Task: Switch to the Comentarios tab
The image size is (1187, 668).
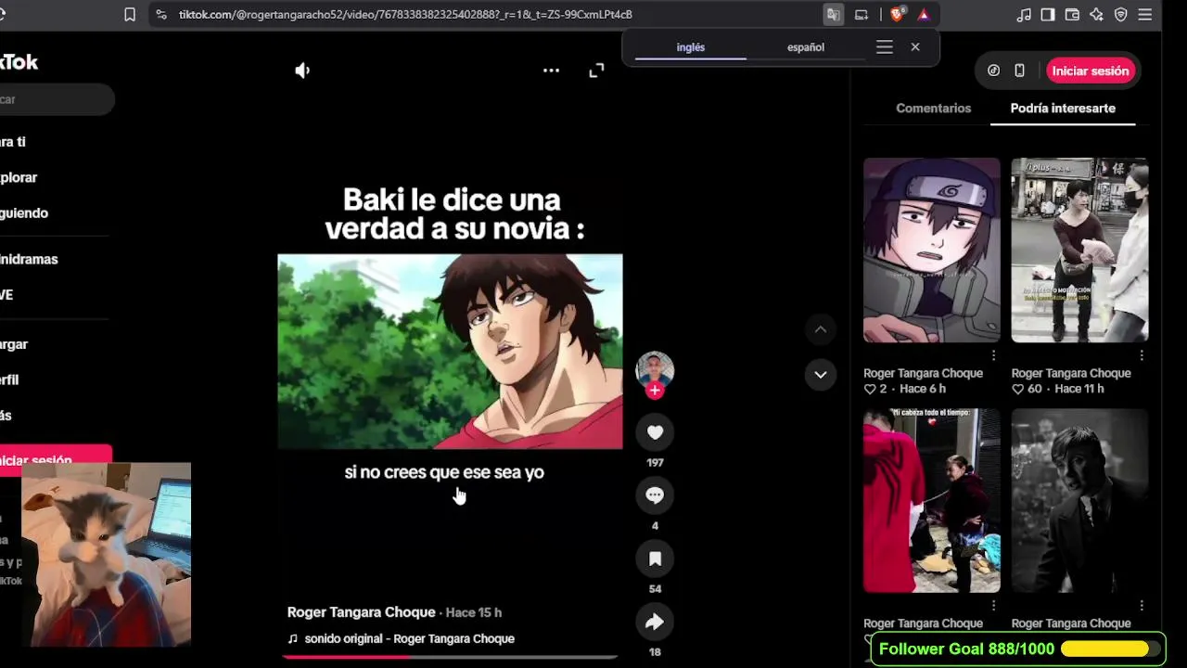Action: pos(933,109)
